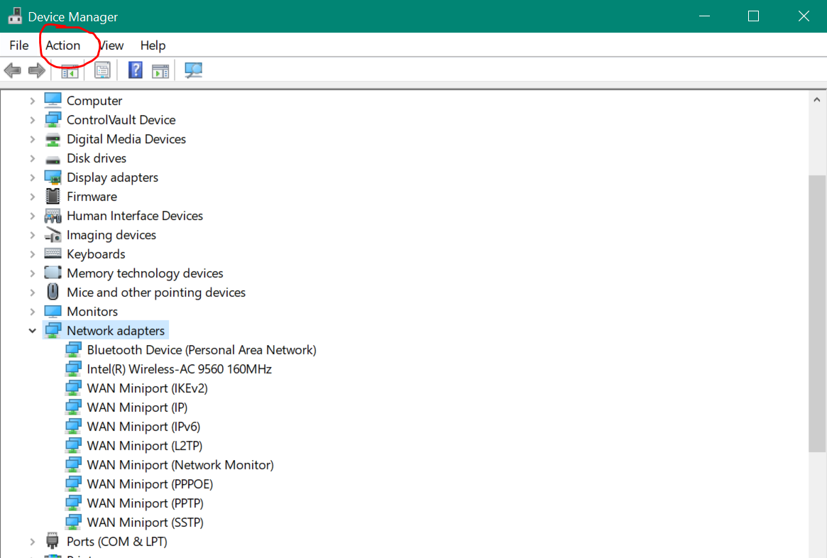Viewport: 827px width, 558px height.
Task: Click the scrollbar up arrow
Action: (x=816, y=98)
